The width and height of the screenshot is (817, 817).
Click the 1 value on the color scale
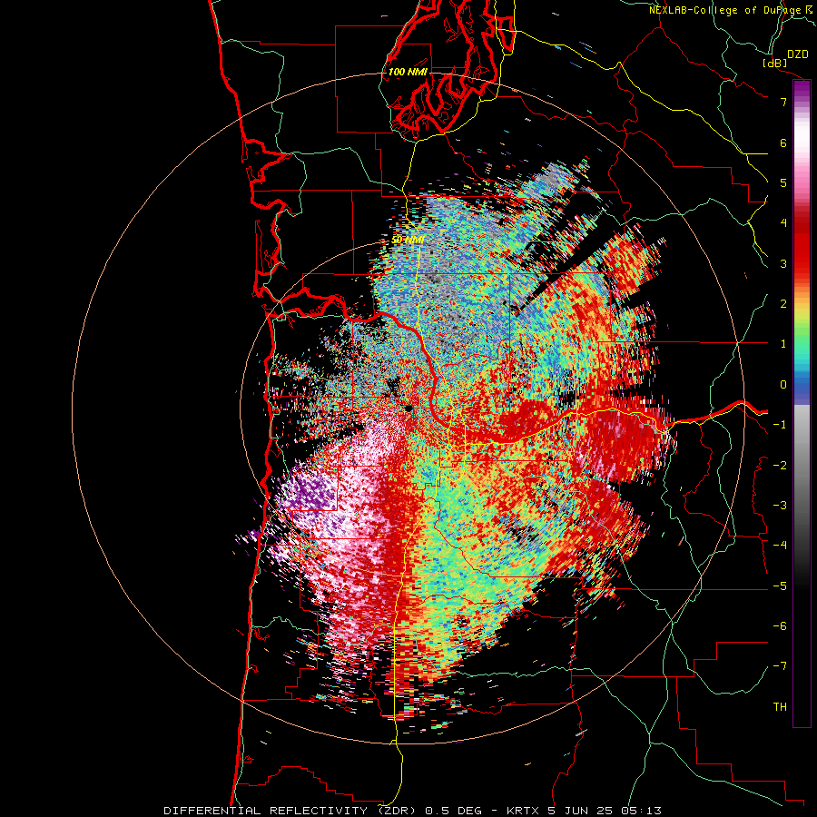[783, 344]
